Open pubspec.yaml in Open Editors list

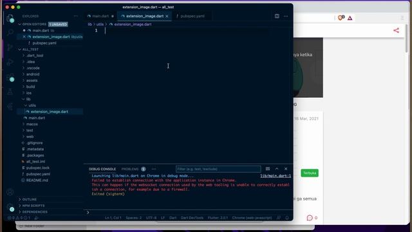pyautogui.click(x=44, y=43)
